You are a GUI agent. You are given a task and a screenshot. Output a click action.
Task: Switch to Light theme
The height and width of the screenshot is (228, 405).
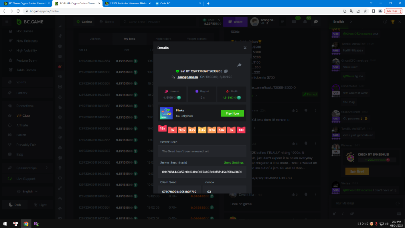[40, 205]
